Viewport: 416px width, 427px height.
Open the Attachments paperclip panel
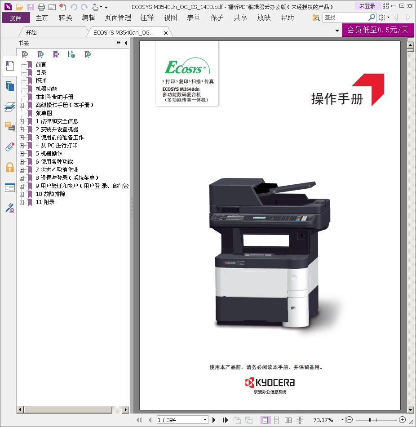[10, 147]
